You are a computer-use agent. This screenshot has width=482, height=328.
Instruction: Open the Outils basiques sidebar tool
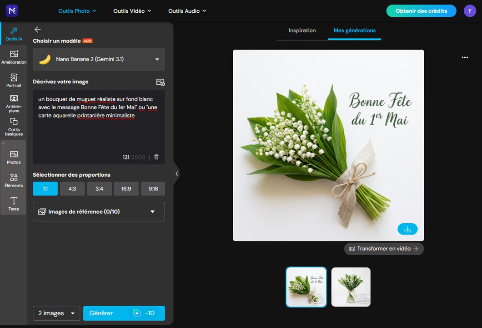pyautogui.click(x=14, y=127)
